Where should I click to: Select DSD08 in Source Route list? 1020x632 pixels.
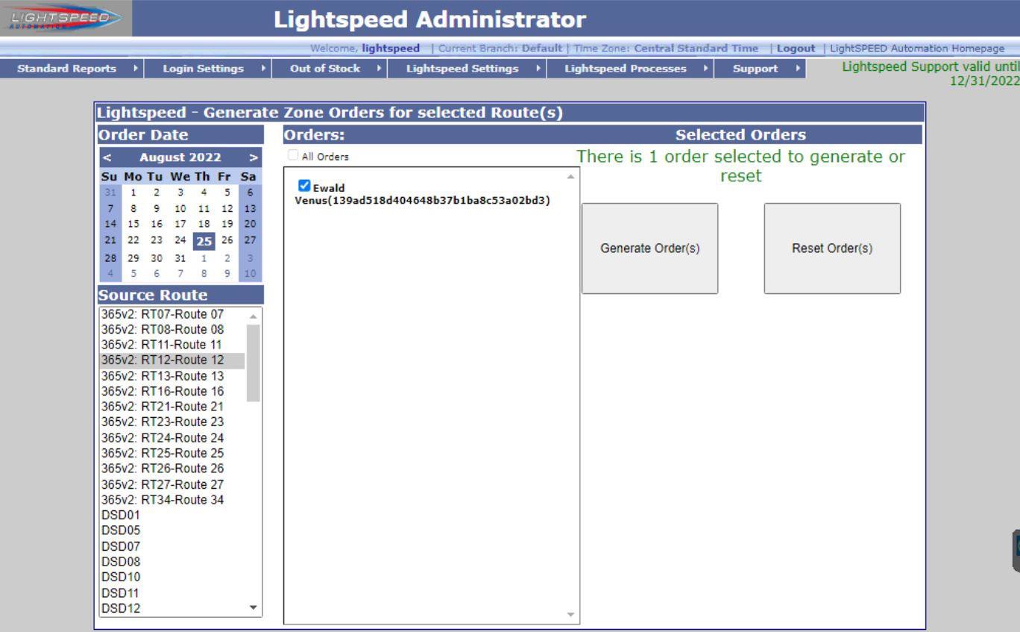coord(173,561)
